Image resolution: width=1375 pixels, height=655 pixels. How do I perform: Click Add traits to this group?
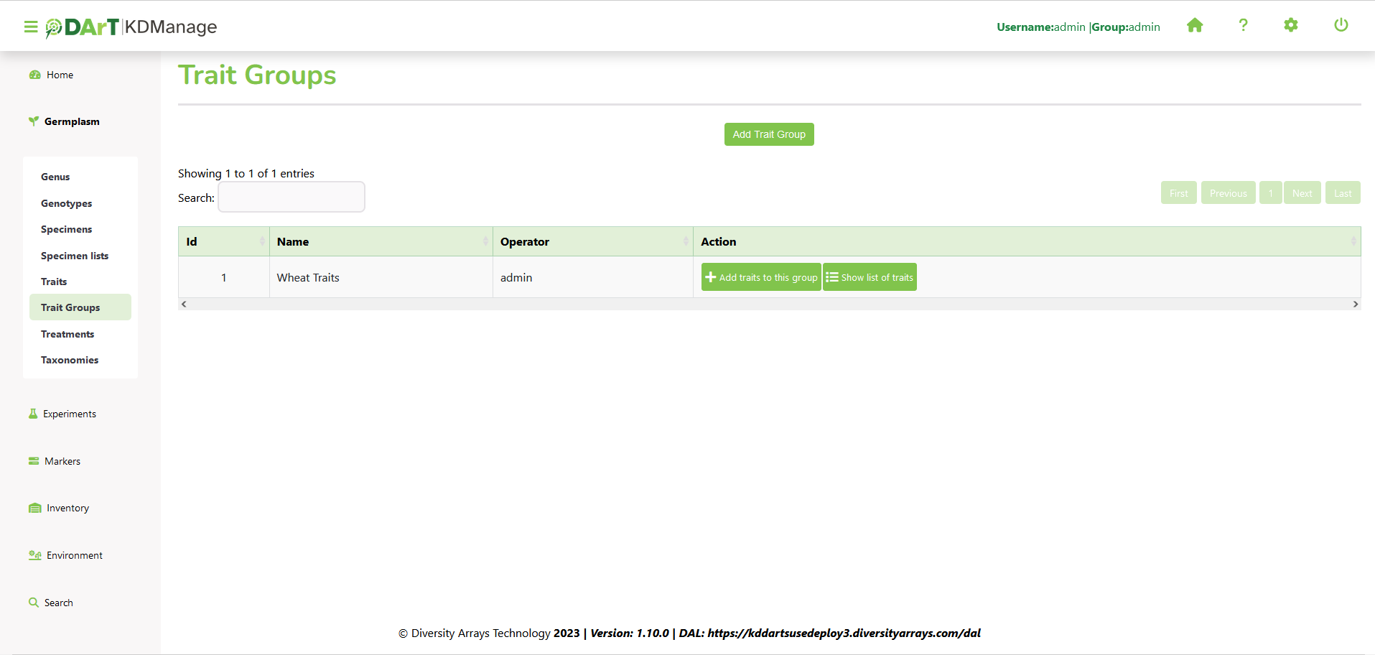(x=761, y=277)
